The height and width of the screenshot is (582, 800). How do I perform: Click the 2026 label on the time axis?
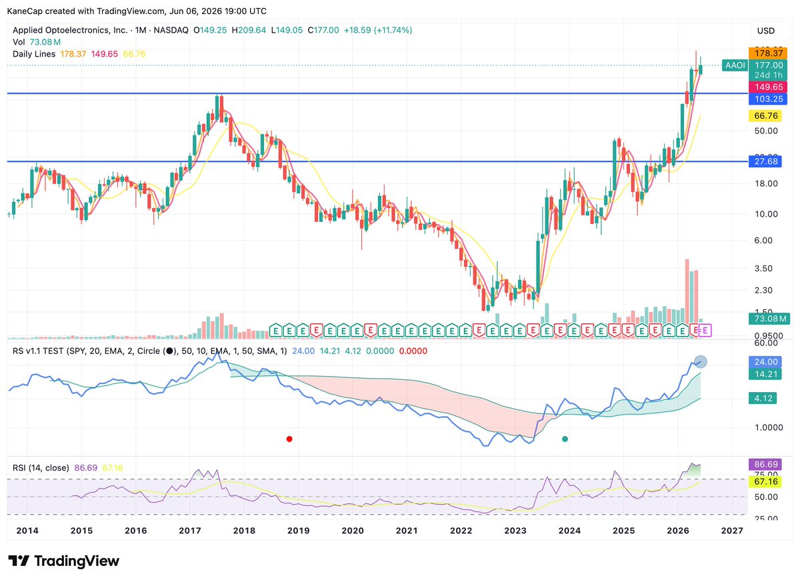tap(678, 531)
